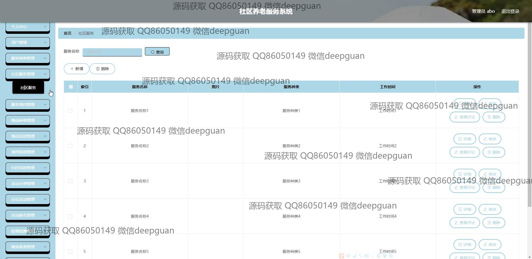Click the 服务名称2 cell
This screenshot has width=532, height=259.
click(x=140, y=146)
